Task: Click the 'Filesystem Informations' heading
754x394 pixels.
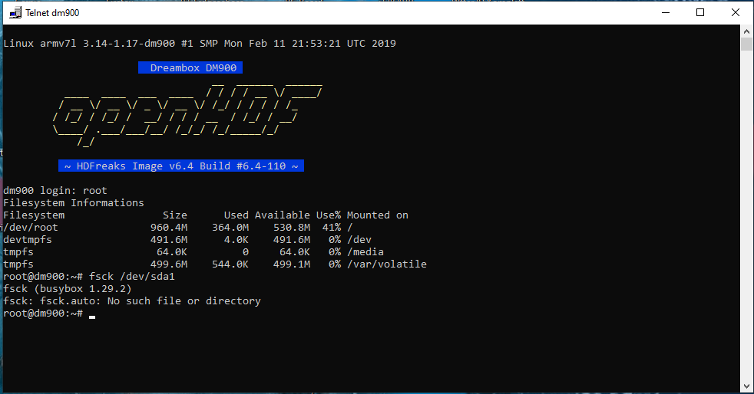Action: coord(74,203)
